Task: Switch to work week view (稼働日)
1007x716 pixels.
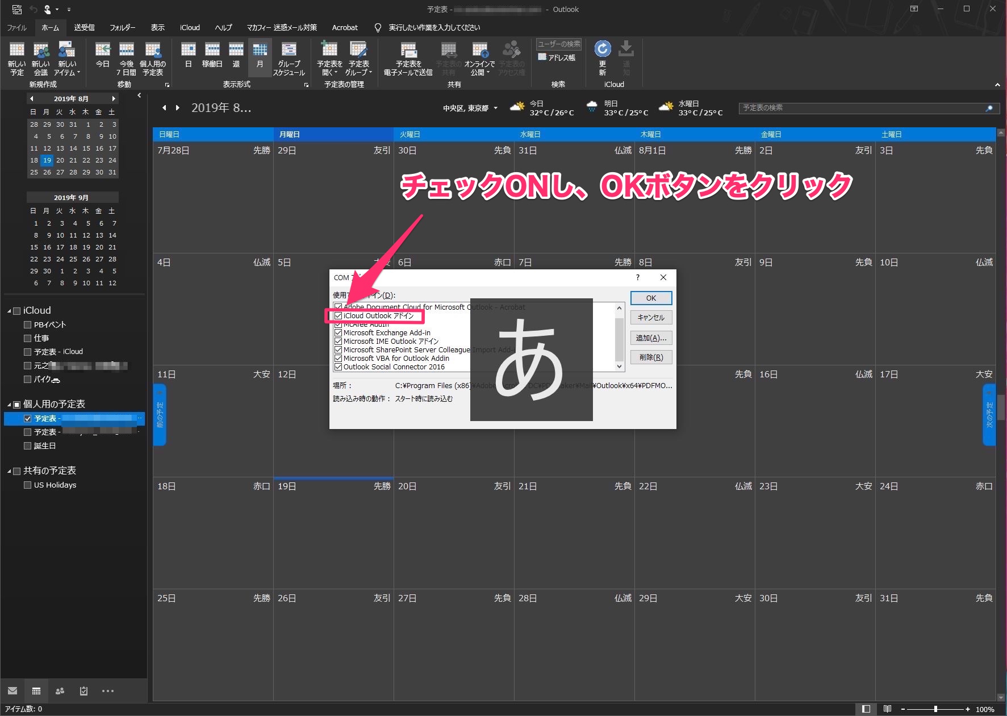Action: (212, 55)
